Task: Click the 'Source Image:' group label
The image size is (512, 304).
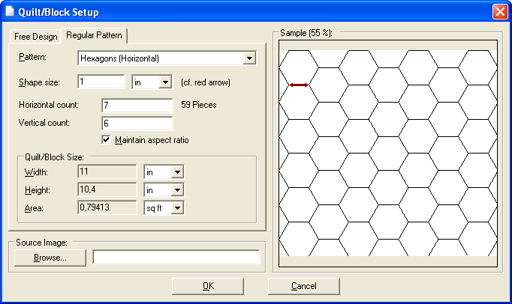Action: 41,243
